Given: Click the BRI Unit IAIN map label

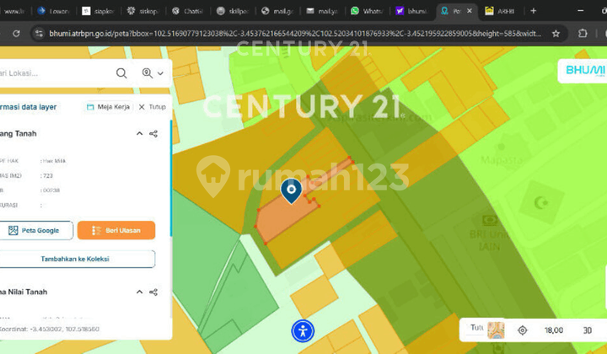Looking at the screenshot, I should tap(490, 240).
